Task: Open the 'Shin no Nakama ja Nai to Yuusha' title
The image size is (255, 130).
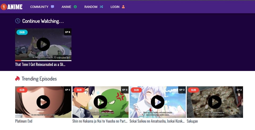Action: pos(100,121)
